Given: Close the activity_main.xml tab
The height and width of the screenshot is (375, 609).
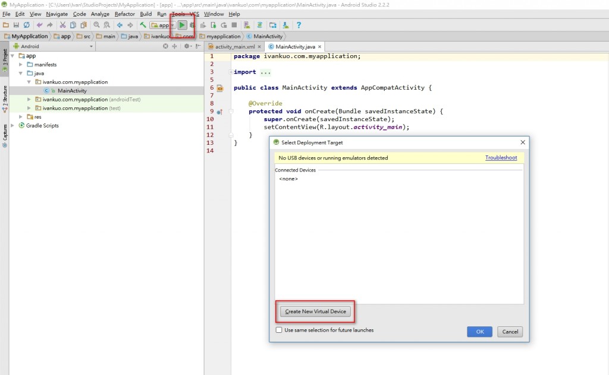Looking at the screenshot, I should 259,46.
